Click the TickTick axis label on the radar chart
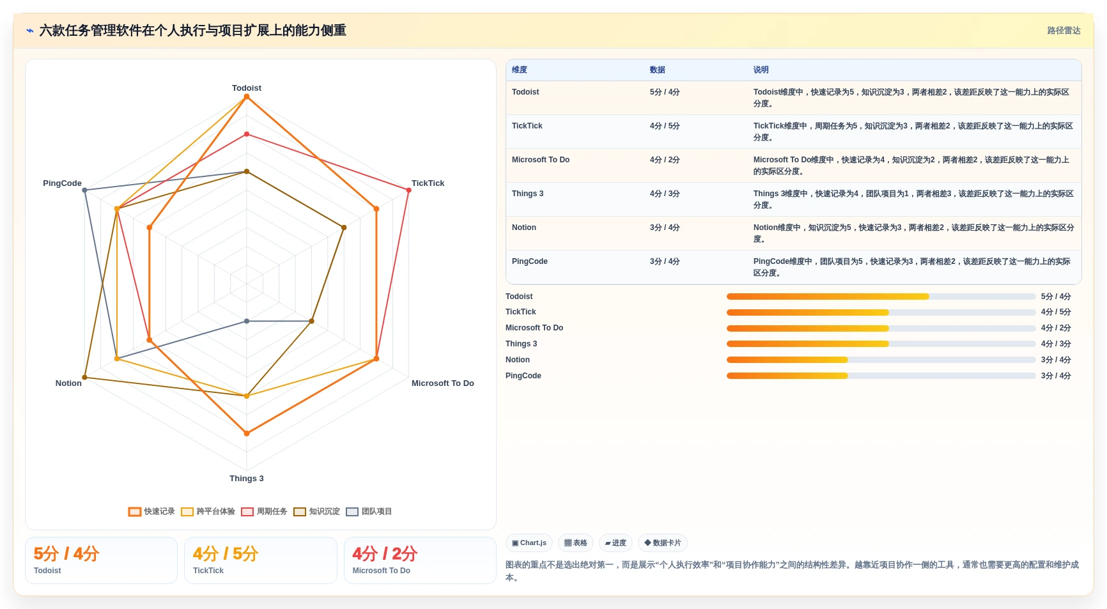The width and height of the screenshot is (1107, 609). [428, 183]
